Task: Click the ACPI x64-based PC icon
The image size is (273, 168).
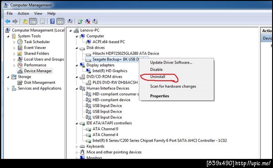Action: tap(89, 42)
